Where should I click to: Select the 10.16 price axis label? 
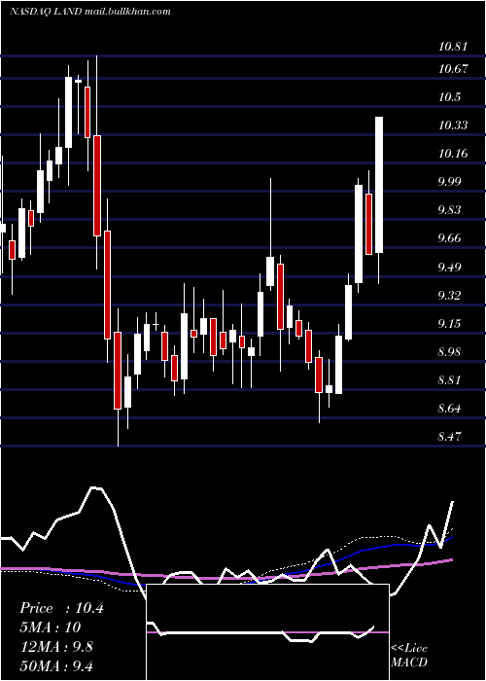click(453, 154)
